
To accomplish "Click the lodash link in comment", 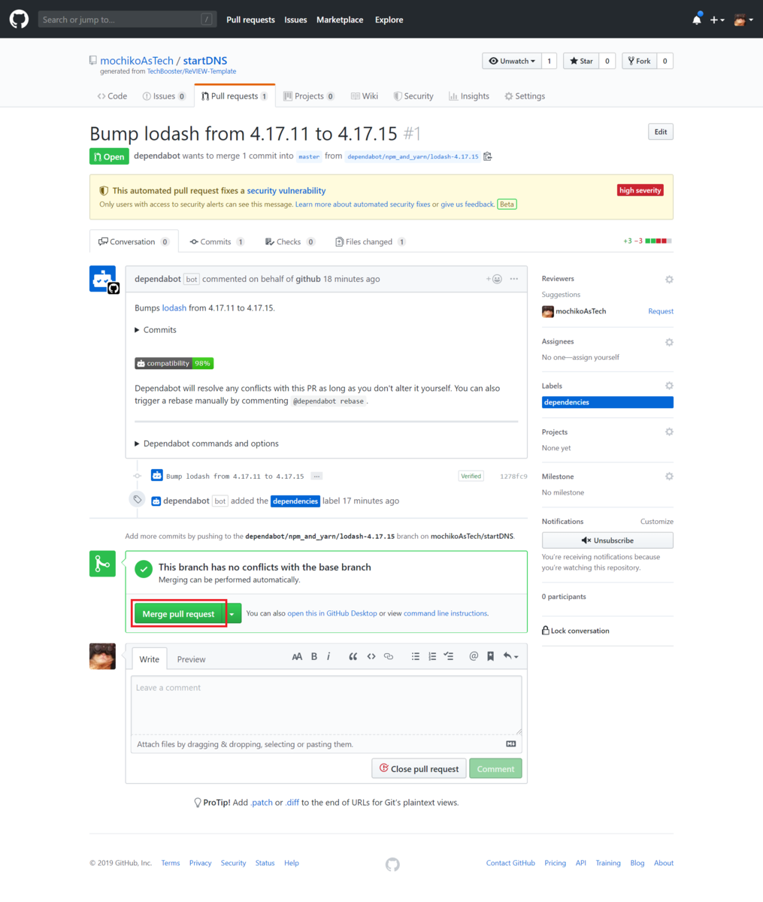I will (x=174, y=308).
